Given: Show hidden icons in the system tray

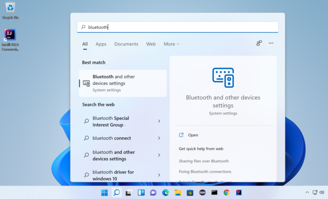Looking at the screenshot, I should pos(307,192).
